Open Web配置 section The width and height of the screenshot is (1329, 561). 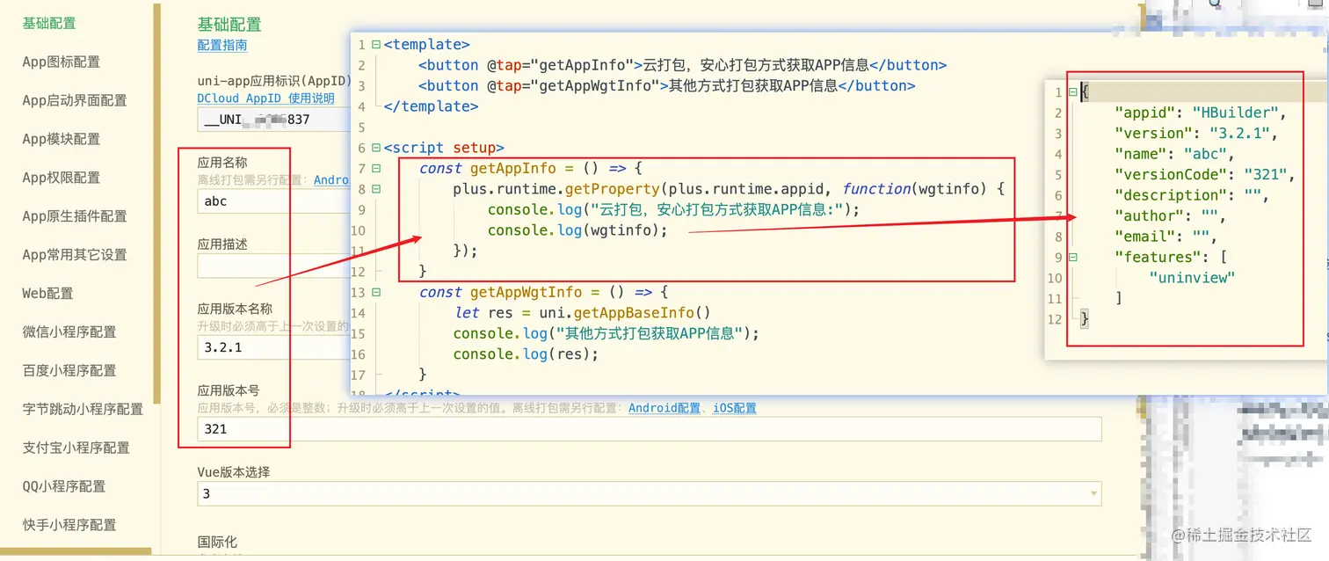47,294
